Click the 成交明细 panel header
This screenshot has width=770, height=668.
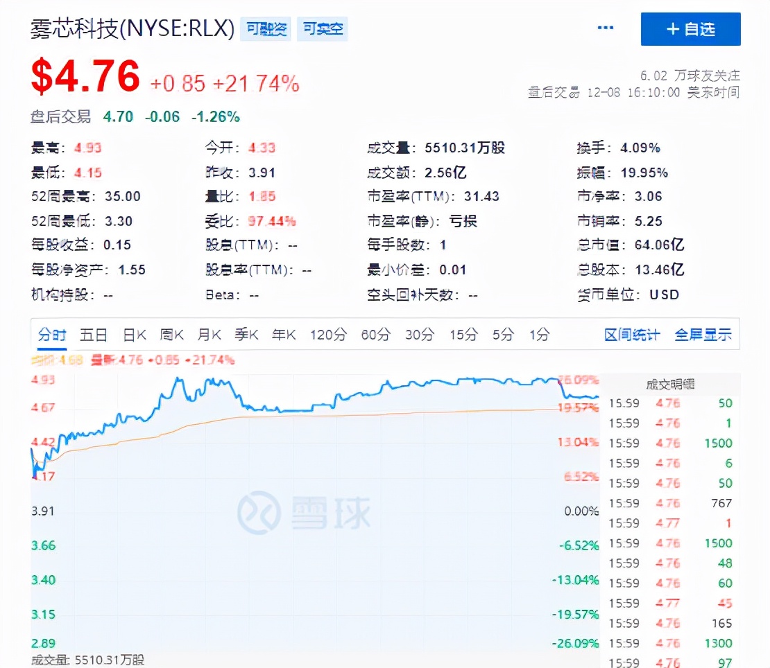coord(670,385)
